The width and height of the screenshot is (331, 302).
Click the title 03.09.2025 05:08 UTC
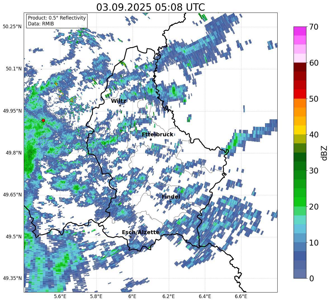pos(150,7)
